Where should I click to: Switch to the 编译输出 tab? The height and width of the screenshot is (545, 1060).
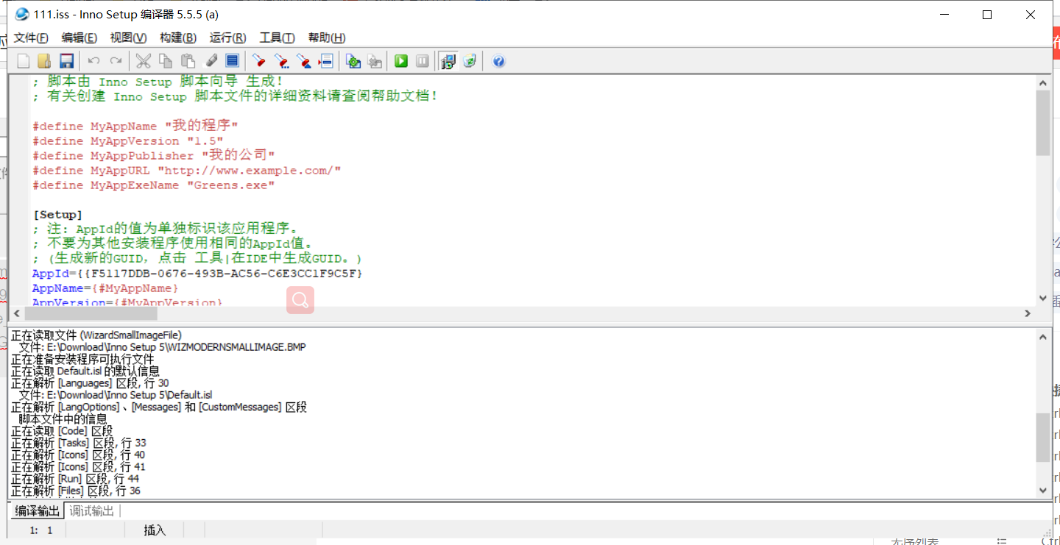tap(37, 511)
